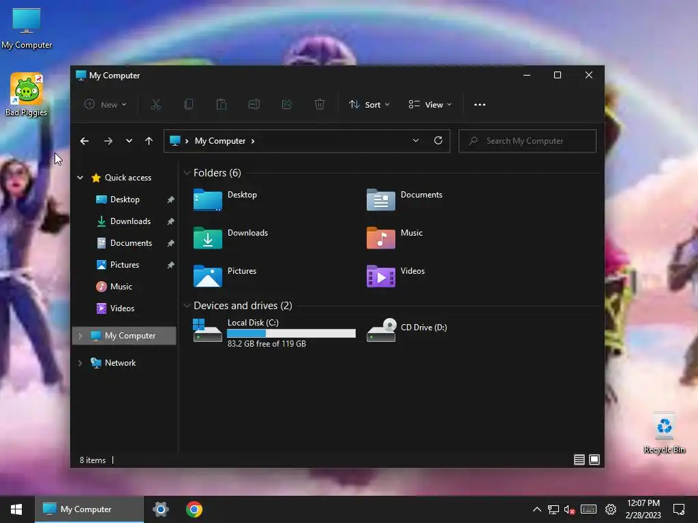The height and width of the screenshot is (523, 698).
Task: Click the 8 items status text
Action: point(93,460)
